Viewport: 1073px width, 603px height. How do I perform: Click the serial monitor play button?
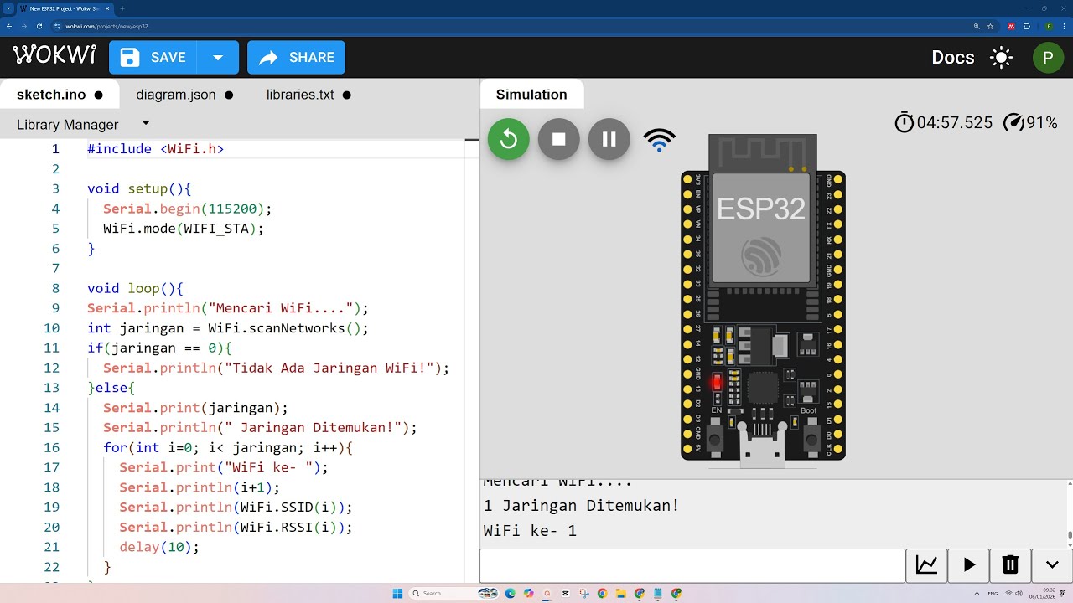pyautogui.click(x=969, y=565)
